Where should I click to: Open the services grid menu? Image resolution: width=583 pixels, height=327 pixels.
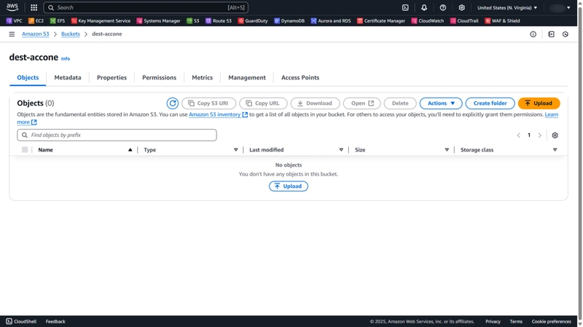tap(34, 7)
